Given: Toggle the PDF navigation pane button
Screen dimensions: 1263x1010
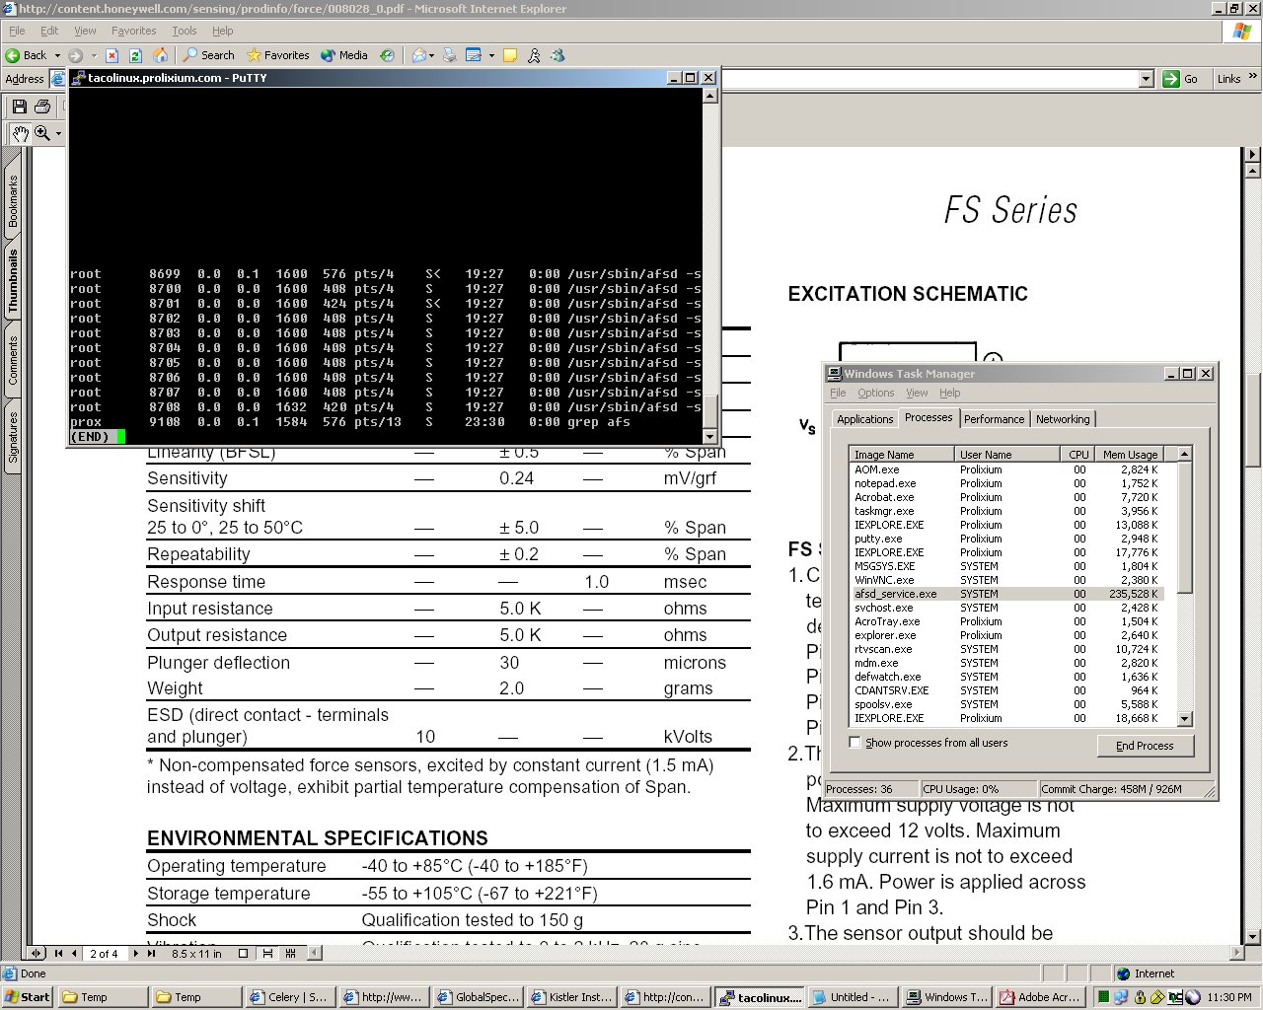Looking at the screenshot, I should tap(37, 953).
